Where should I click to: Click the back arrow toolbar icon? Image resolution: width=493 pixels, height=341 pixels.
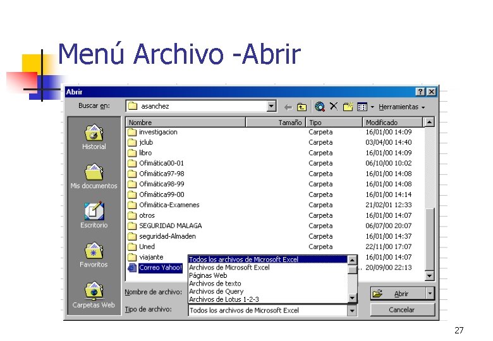pyautogui.click(x=288, y=107)
